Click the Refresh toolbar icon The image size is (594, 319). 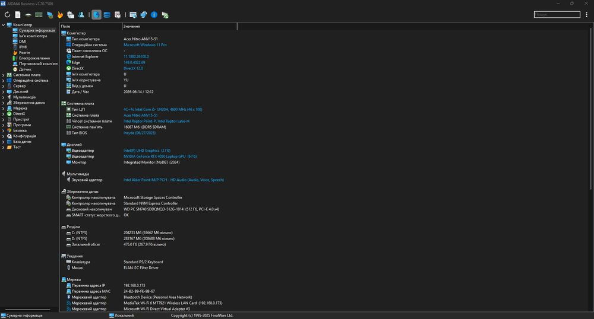coord(7,15)
